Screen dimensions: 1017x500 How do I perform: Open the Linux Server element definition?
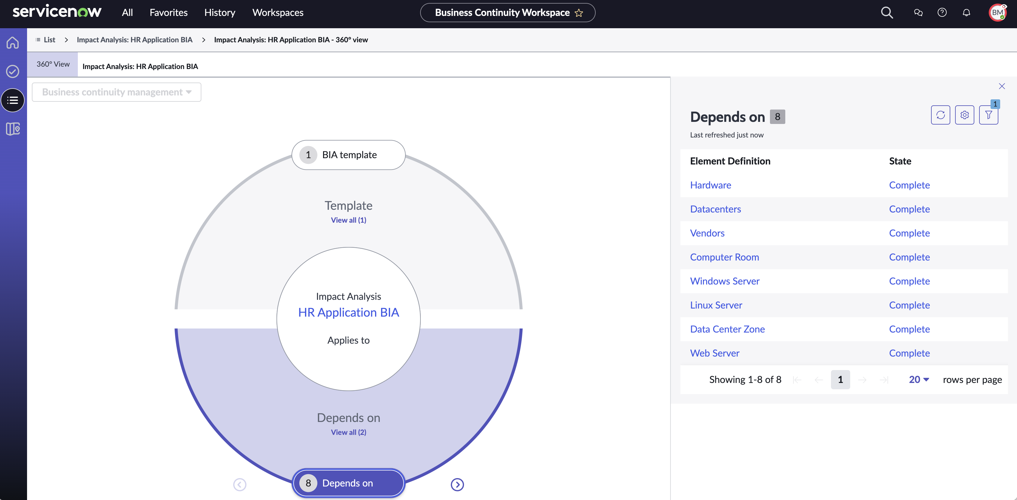click(x=716, y=305)
